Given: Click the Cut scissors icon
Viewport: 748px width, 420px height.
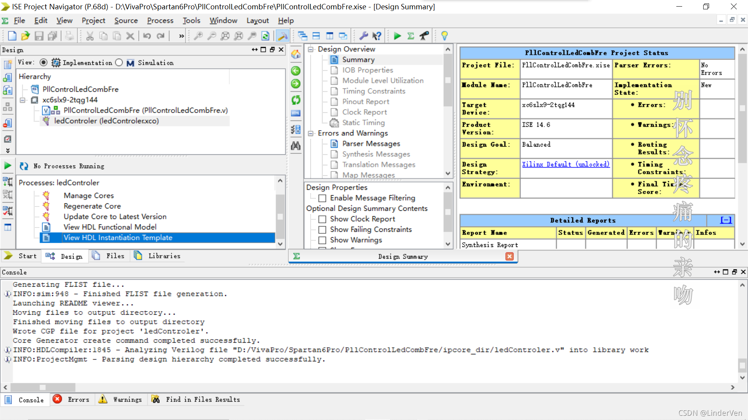Looking at the screenshot, I should tap(90, 36).
